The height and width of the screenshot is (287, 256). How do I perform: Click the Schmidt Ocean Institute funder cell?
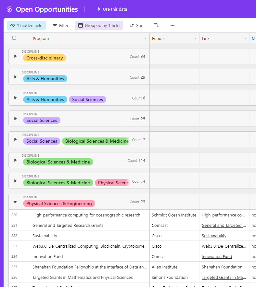(x=174, y=215)
